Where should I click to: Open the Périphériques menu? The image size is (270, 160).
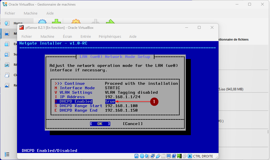coord(110,36)
